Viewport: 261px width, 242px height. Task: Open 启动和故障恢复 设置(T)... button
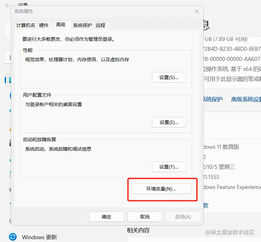tap(169, 167)
